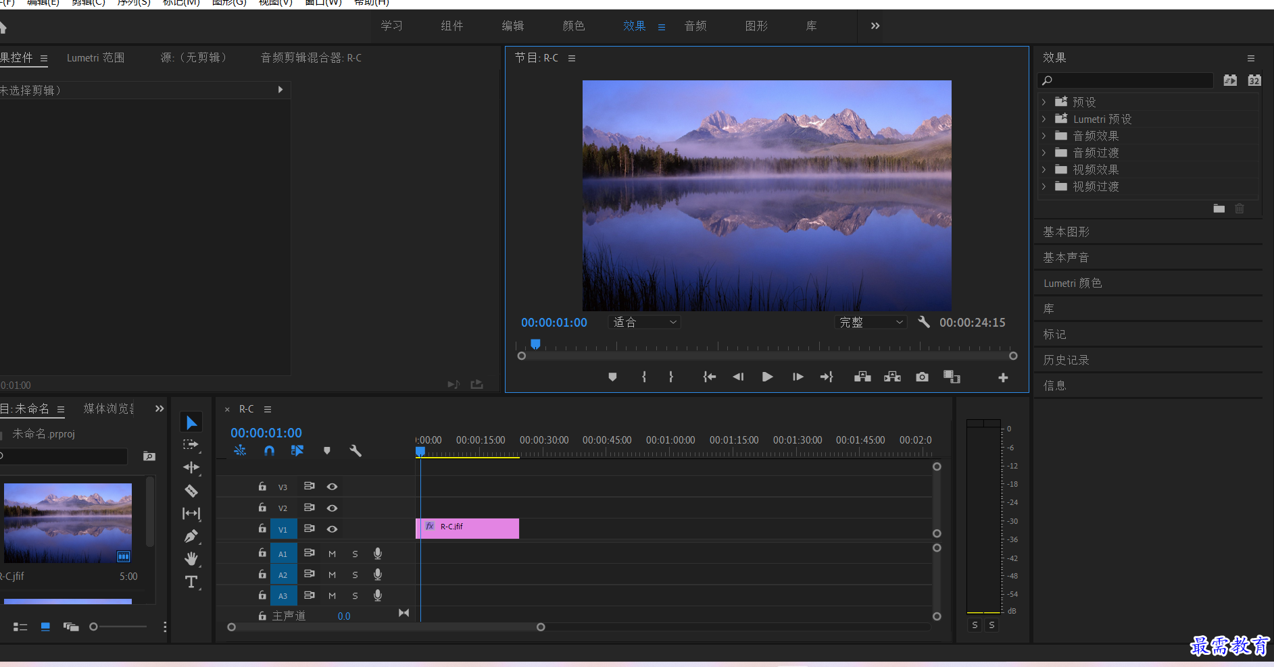Open timeline display settings wrench
The width and height of the screenshot is (1274, 667).
[356, 450]
